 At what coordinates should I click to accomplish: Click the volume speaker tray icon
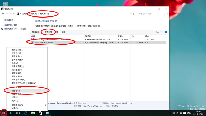click(181, 113)
